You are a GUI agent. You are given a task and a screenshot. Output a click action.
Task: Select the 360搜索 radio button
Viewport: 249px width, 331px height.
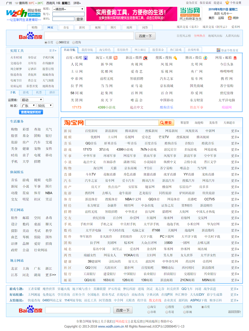pyautogui.click(x=57, y=42)
